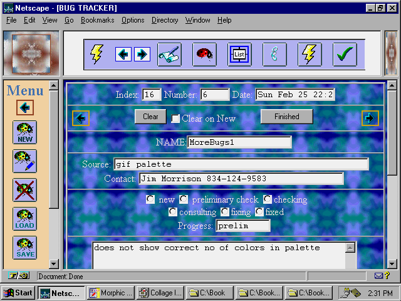Image resolution: width=401 pixels, height=301 pixels.
Task: Click the bug description text area
Action: 219,255
